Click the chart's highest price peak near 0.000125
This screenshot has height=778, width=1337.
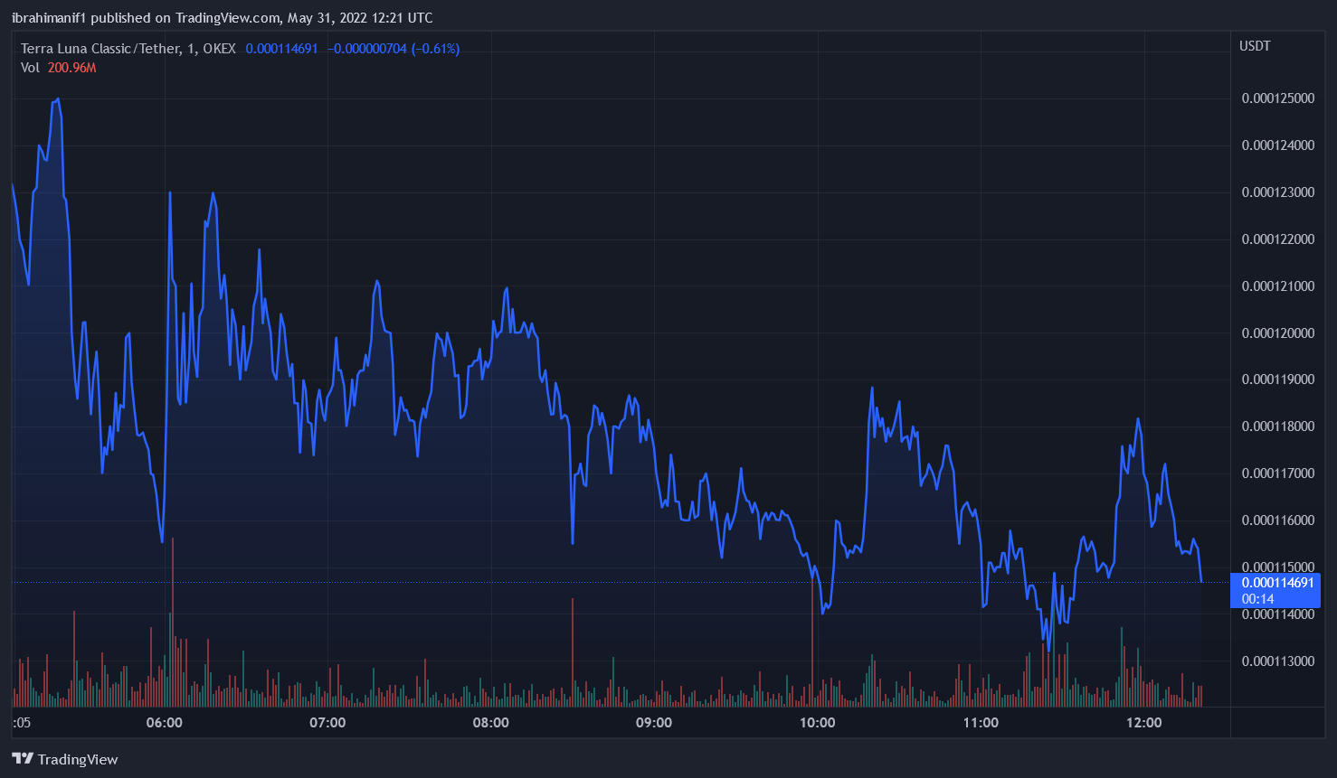click(58, 99)
